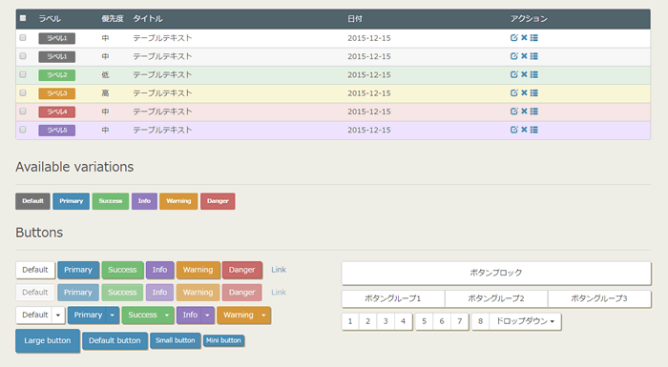Click edit icon in second ラベル1 row
The height and width of the screenshot is (367, 668).
pos(513,56)
